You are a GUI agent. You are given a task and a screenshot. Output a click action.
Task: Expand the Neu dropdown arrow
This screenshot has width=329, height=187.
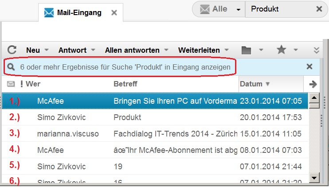tap(47, 50)
